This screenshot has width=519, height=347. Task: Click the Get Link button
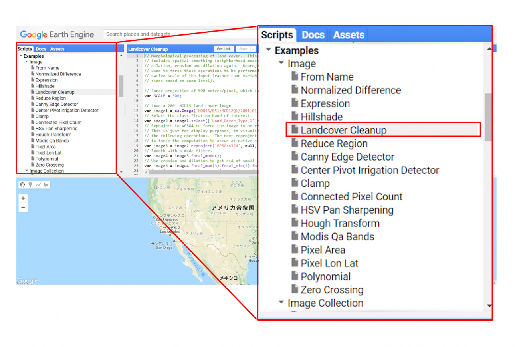224,49
